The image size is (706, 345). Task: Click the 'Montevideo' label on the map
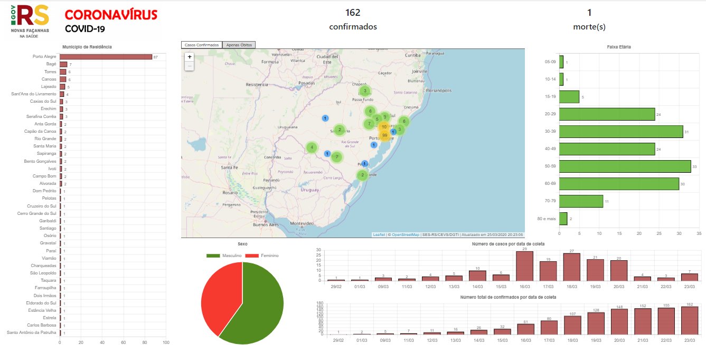[x=302, y=223]
